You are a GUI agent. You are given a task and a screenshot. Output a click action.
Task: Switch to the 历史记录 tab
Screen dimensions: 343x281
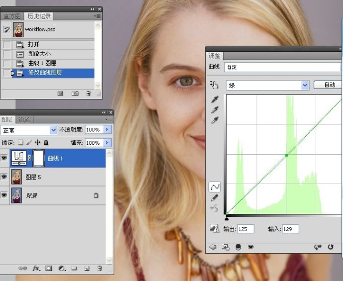[x=39, y=16]
